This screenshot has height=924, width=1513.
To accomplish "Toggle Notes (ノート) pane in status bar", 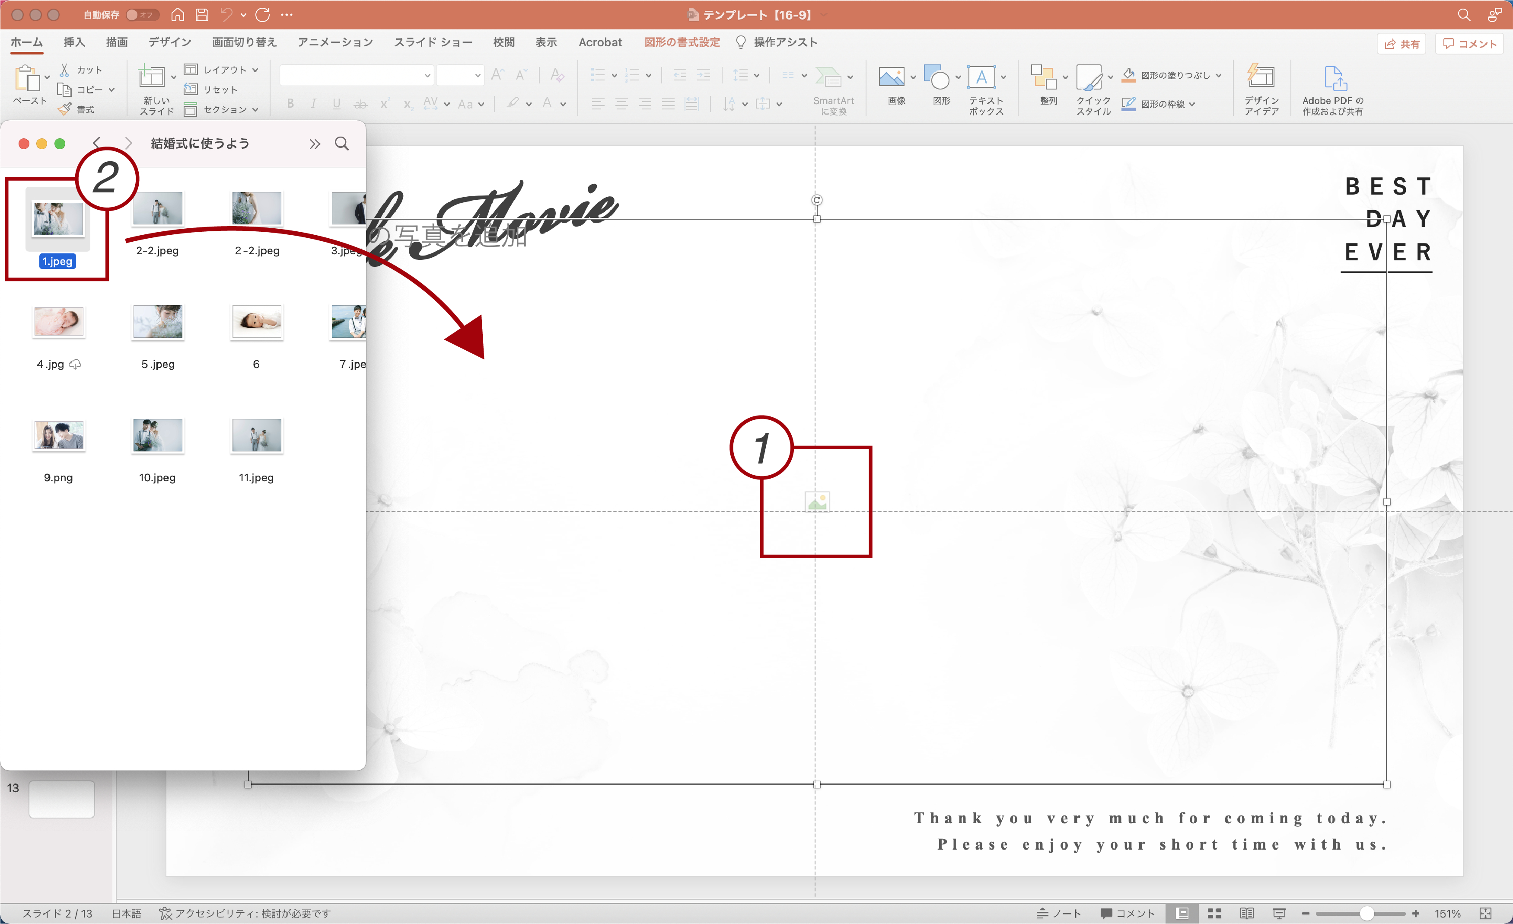I will click(1059, 914).
